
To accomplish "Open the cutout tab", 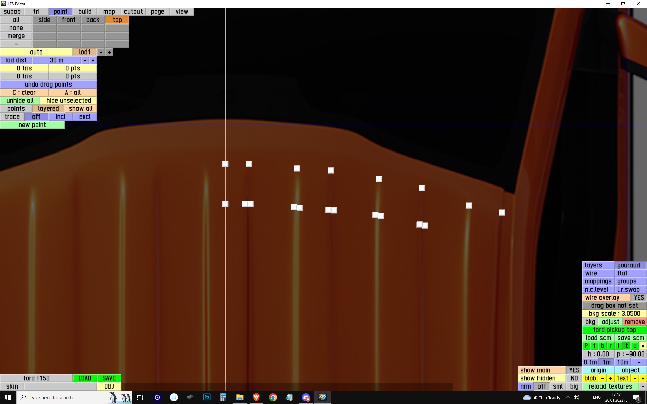I will (x=133, y=11).
